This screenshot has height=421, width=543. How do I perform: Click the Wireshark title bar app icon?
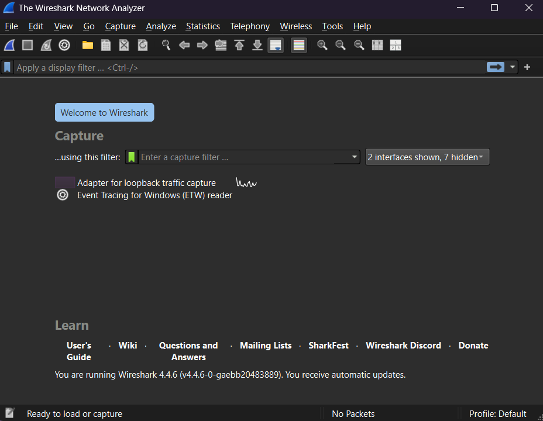[9, 8]
